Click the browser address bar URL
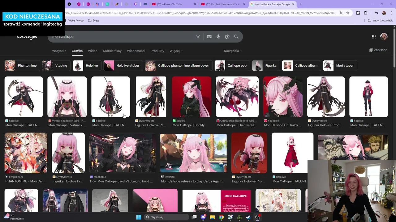The width and height of the screenshot is (396, 222). (x=201, y=13)
